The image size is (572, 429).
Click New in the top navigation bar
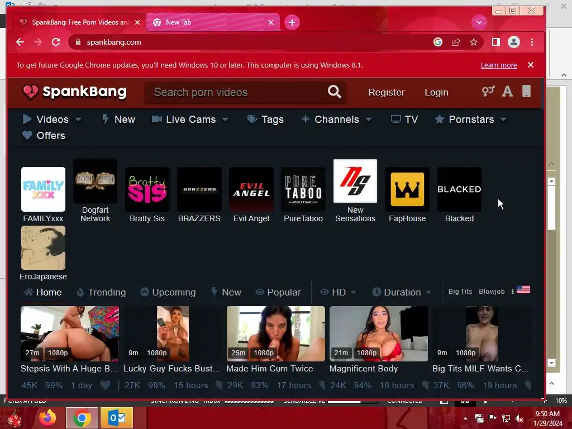click(x=118, y=120)
